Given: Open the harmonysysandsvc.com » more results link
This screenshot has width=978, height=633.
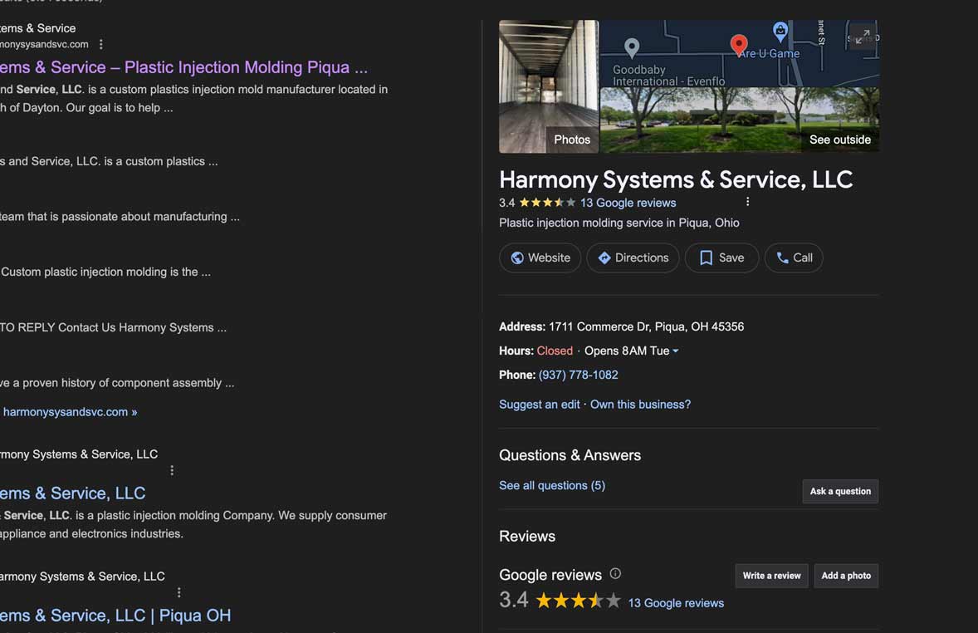Looking at the screenshot, I should click(70, 412).
